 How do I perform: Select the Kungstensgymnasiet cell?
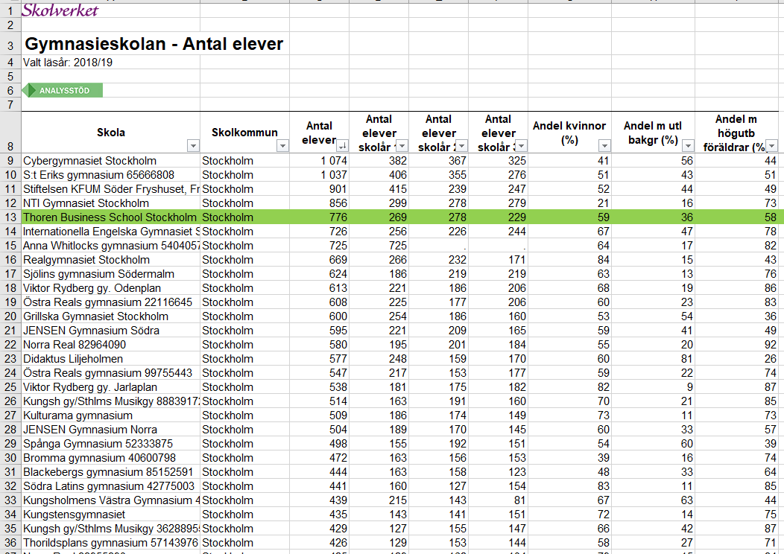(110, 515)
